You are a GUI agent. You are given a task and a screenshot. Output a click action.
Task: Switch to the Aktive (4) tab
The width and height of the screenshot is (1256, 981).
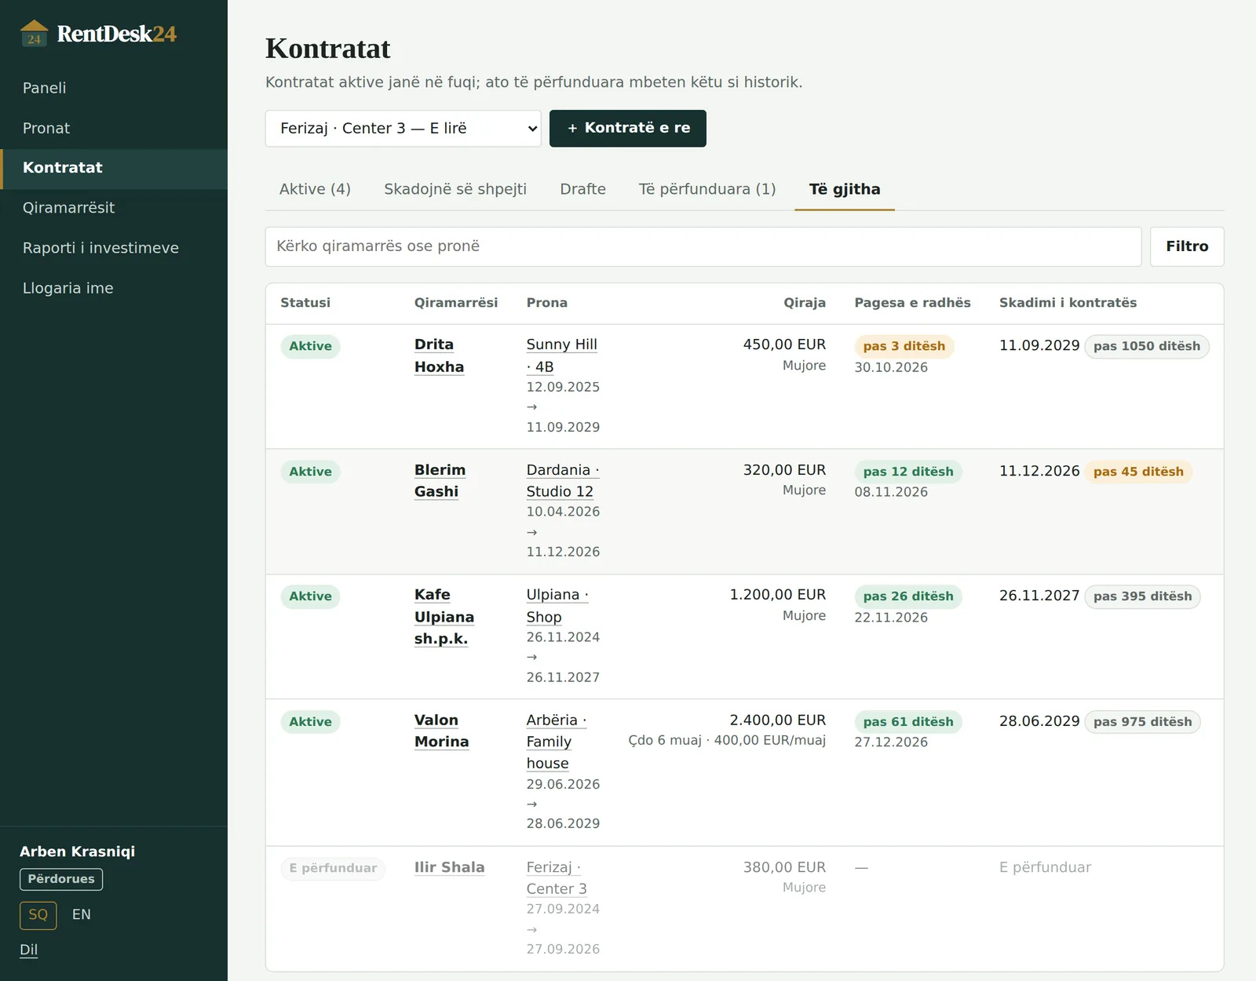(x=315, y=189)
